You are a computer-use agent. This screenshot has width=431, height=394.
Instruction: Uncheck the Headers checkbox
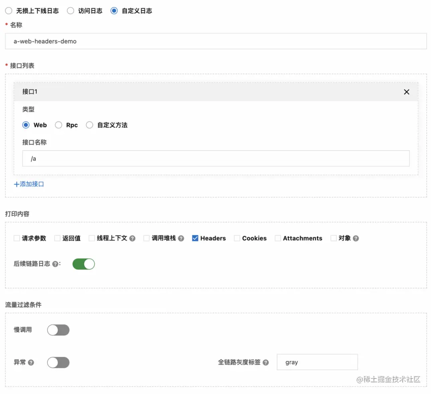point(195,238)
